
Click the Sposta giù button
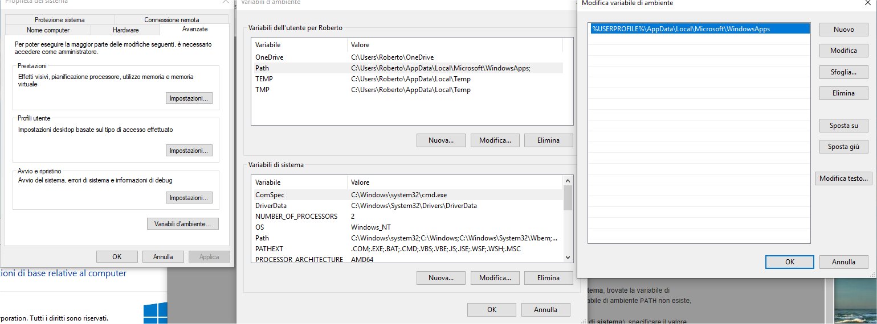(x=844, y=147)
